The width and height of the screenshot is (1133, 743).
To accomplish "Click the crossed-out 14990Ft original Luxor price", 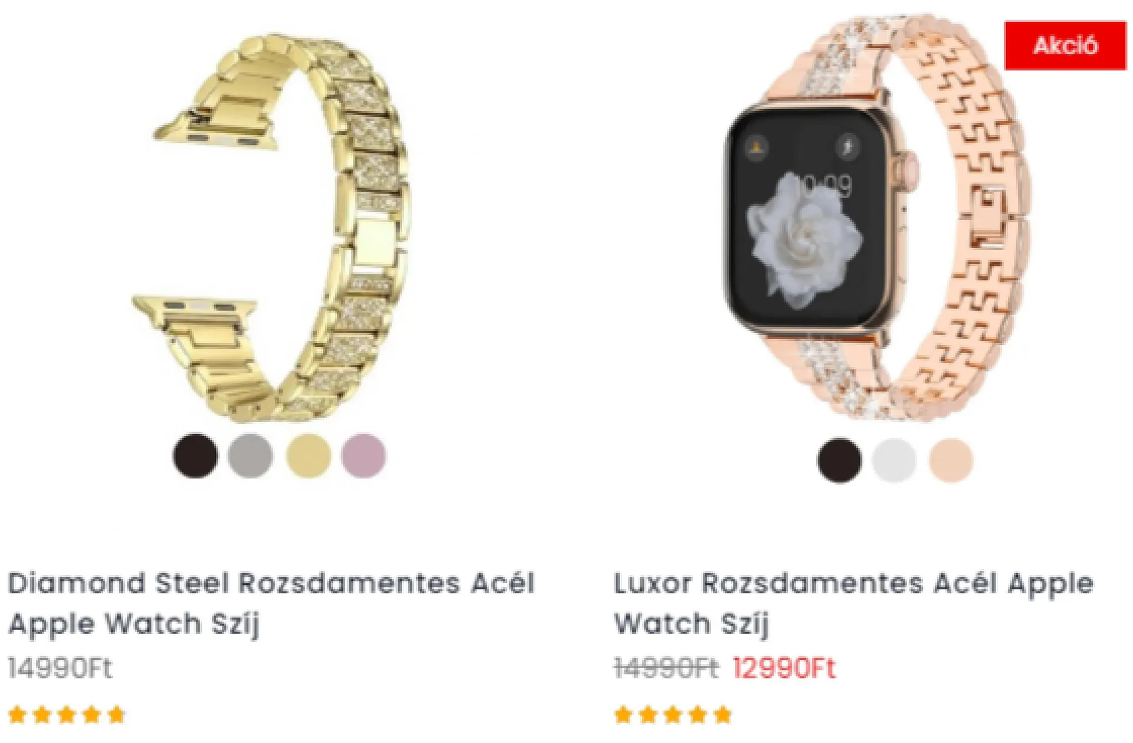I will pyautogui.click(x=666, y=668).
